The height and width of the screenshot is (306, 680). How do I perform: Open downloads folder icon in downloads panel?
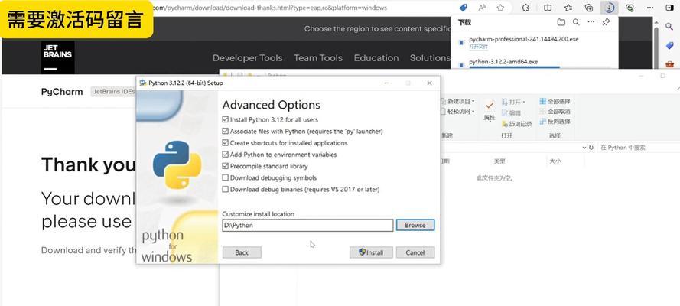(x=561, y=22)
